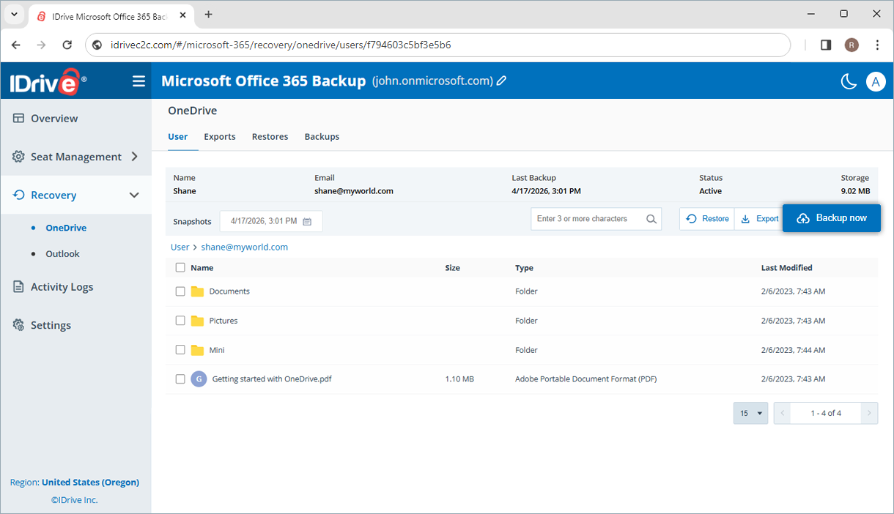Viewport: 894px width, 514px height.
Task: Open the shane@myworld.com breadcrumb link
Action: [244, 247]
